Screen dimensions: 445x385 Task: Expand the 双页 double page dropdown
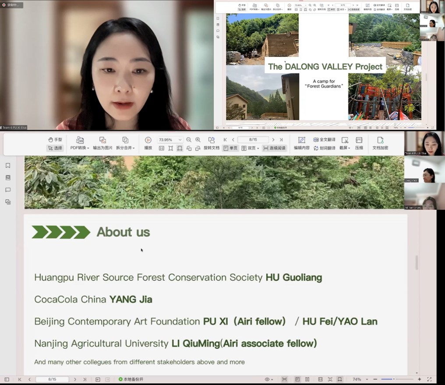coord(251,148)
